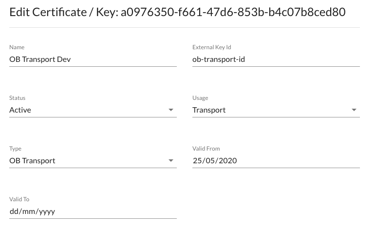Expand the Usage dropdown arrow
Viewport: 376px width, 231px height.
click(354, 110)
